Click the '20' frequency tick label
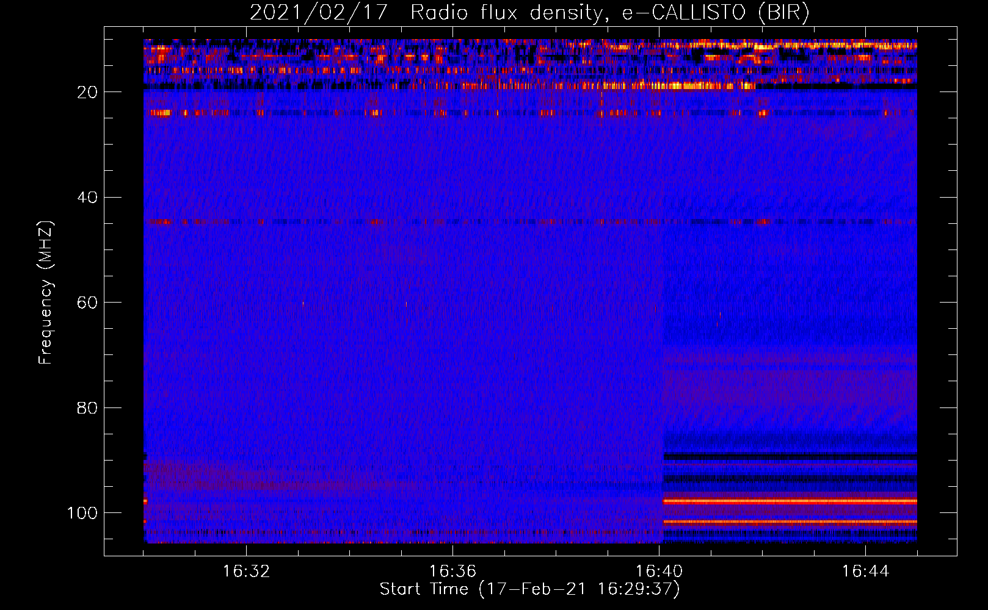Screen dimensions: 988x610 (87, 92)
